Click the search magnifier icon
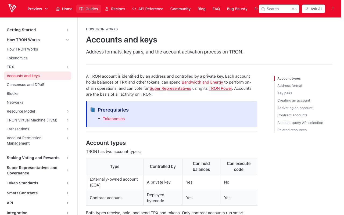 263,9
